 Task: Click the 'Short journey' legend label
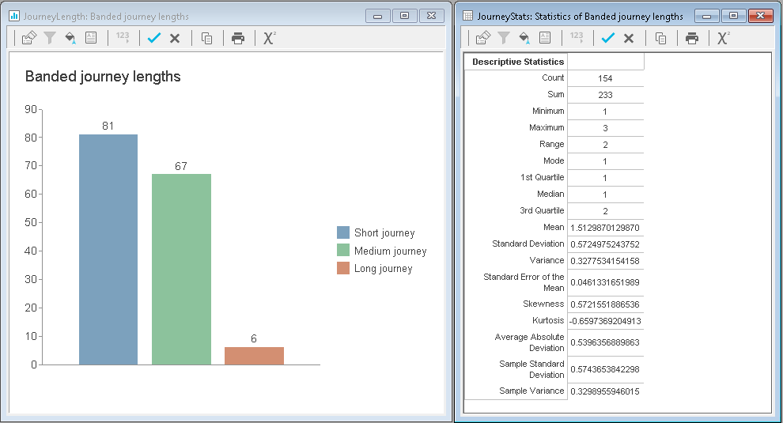(x=384, y=232)
